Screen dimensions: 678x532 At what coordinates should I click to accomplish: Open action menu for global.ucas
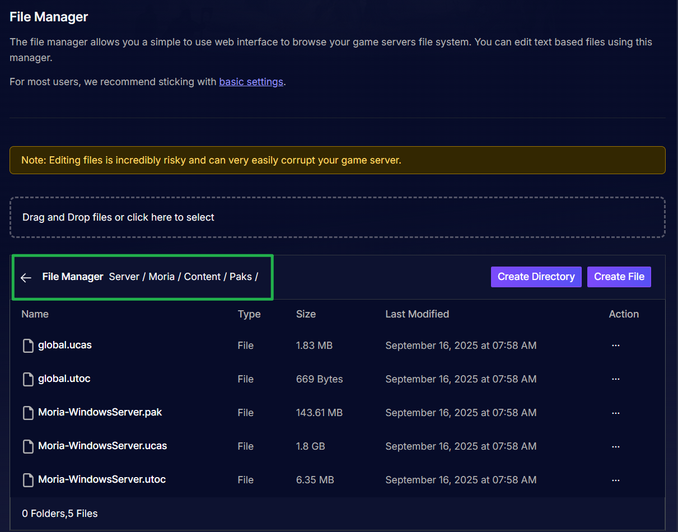tap(615, 346)
